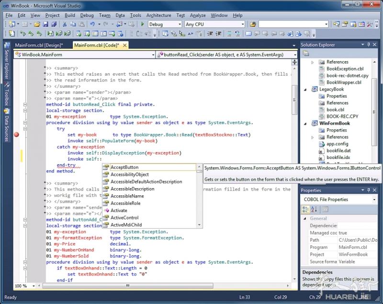Click the red breakpoint marker
The width and height of the screenshot is (383, 304).
(16, 135)
